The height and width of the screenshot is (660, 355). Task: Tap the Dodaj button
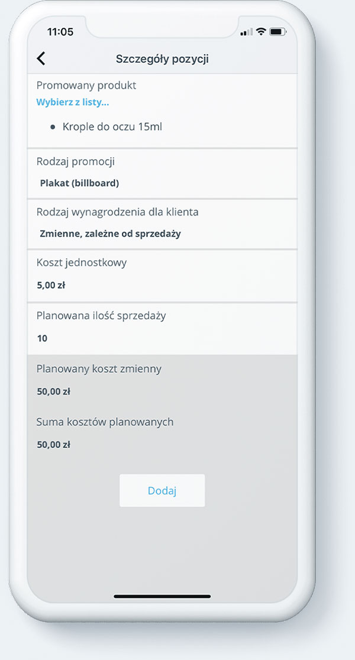pyautogui.click(x=162, y=490)
